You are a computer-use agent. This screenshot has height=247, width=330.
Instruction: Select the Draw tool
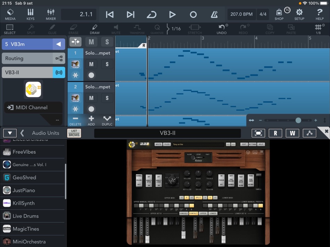point(94,29)
